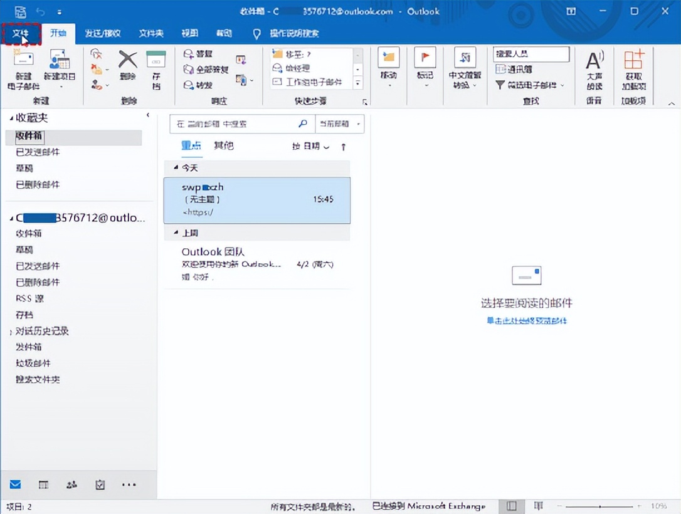Click the 转发 (Forward) icon

[201, 85]
